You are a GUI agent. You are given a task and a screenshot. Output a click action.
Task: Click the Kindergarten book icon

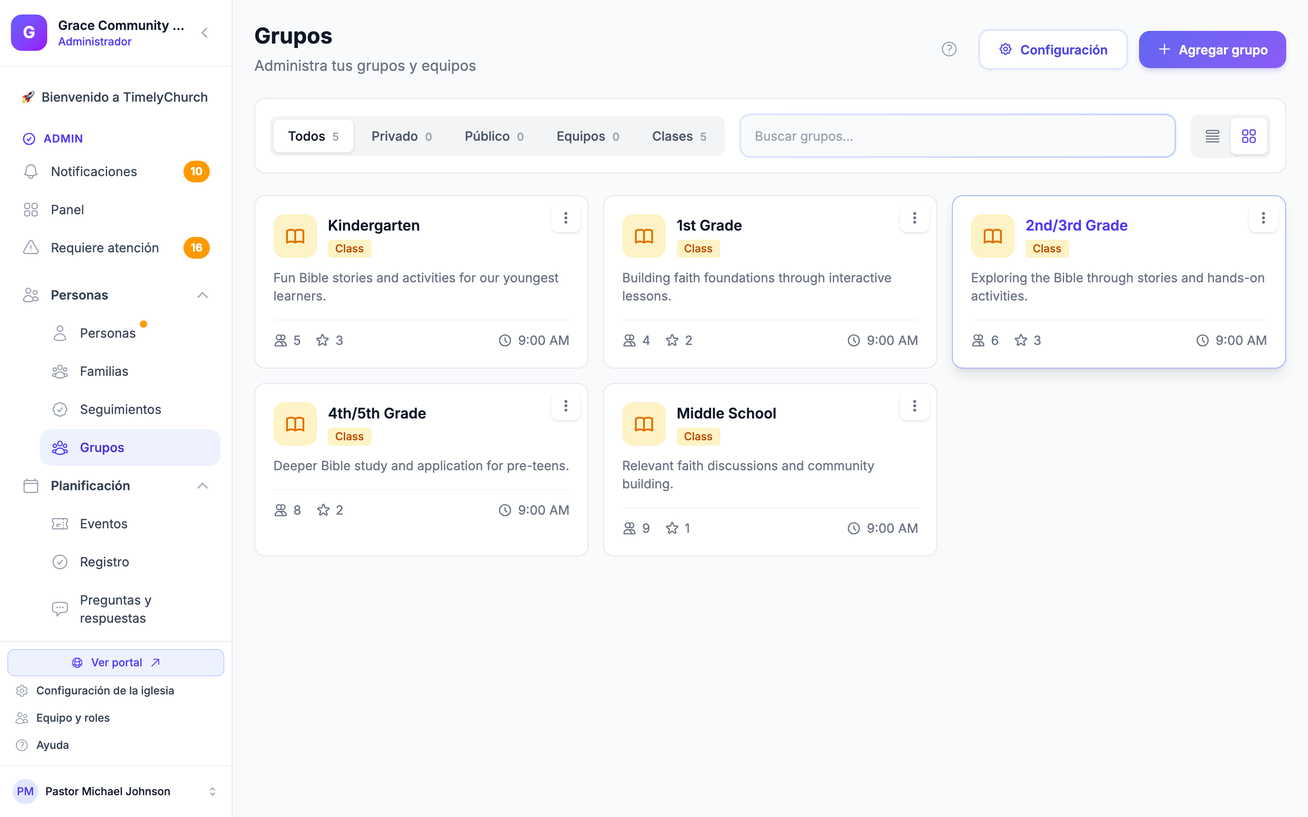click(295, 236)
